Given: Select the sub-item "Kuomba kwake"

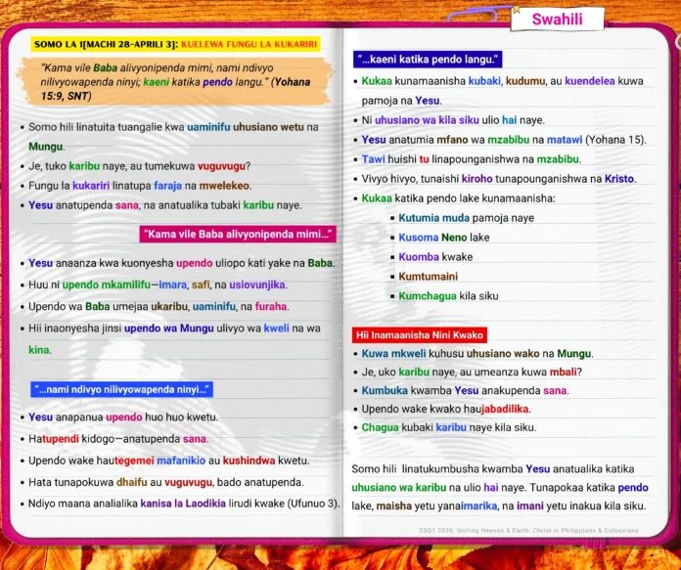Looking at the screenshot, I should 435,257.
